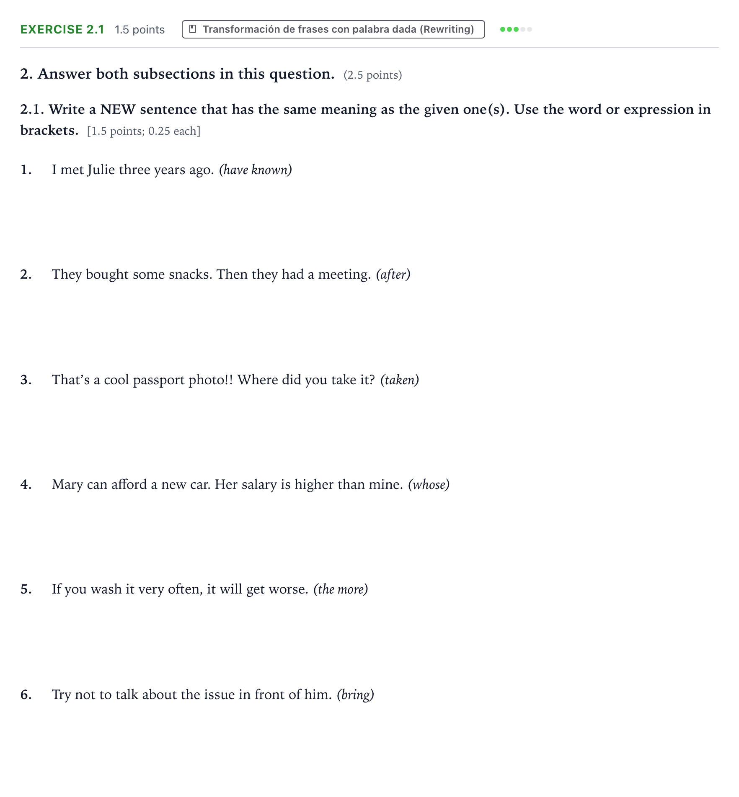
Task: Click the hint word (taken)
Action: point(400,380)
